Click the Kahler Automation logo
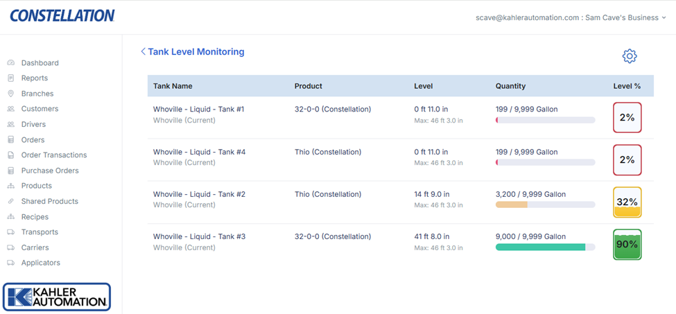Viewport: 676px width, 314px height. tap(57, 297)
